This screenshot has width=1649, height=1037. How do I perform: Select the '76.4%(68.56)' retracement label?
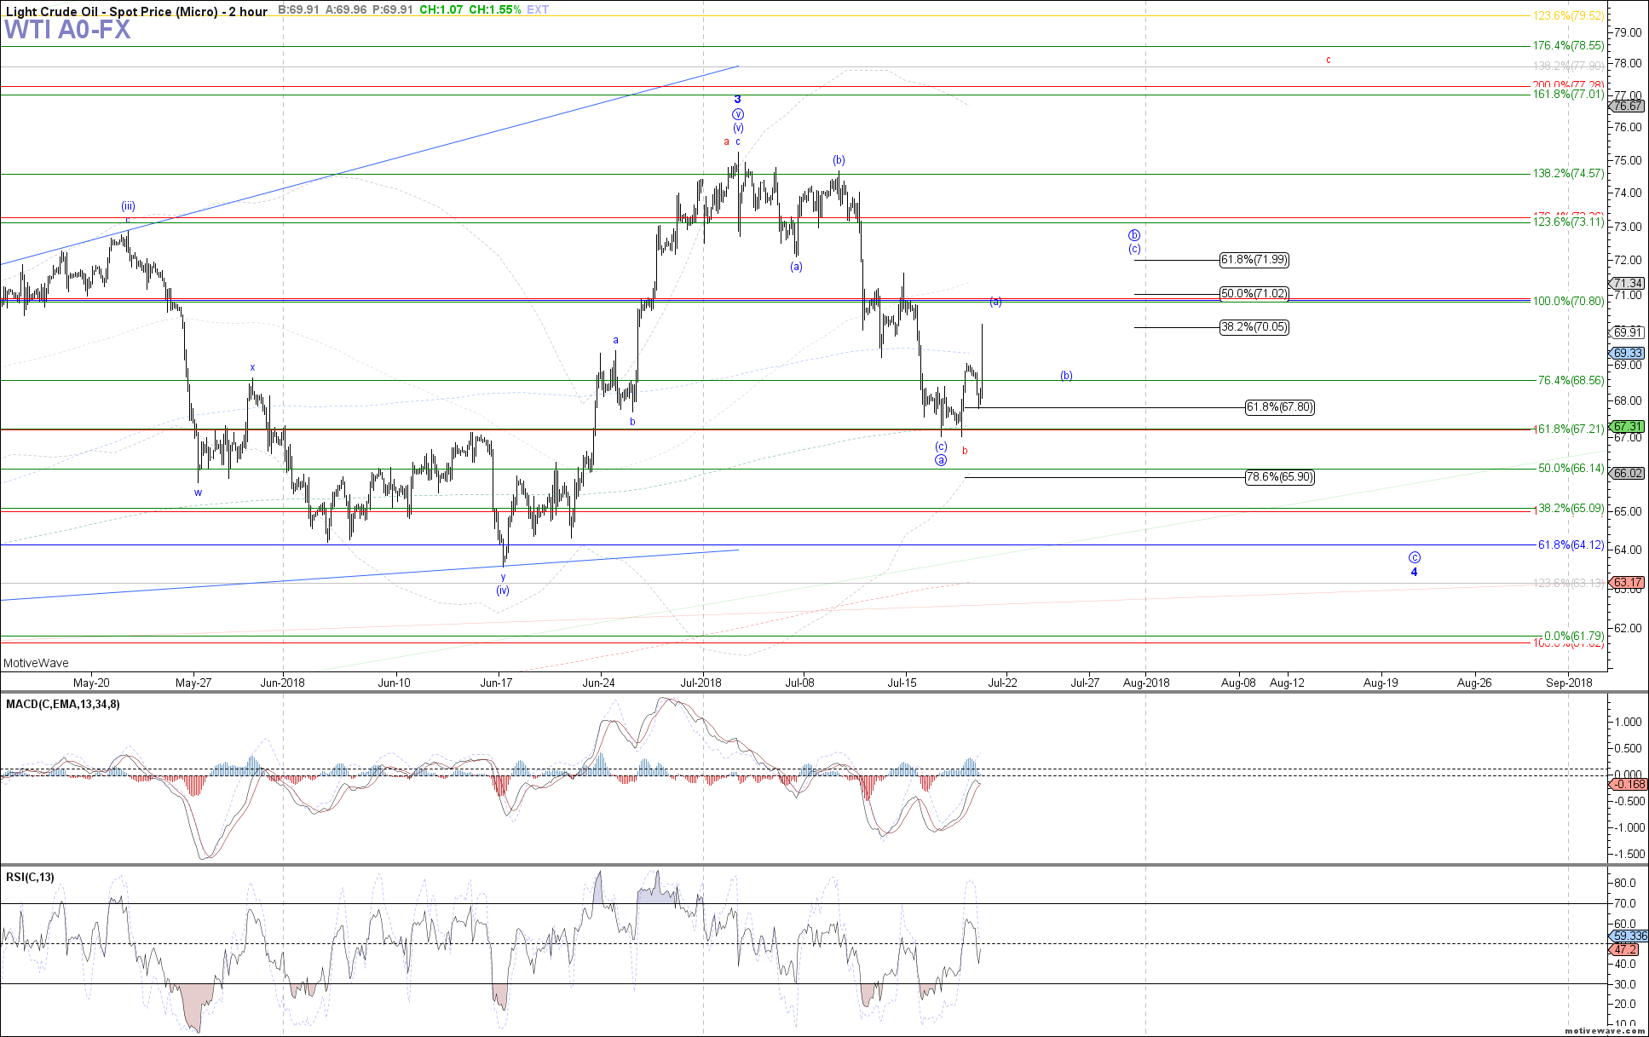click(1571, 380)
